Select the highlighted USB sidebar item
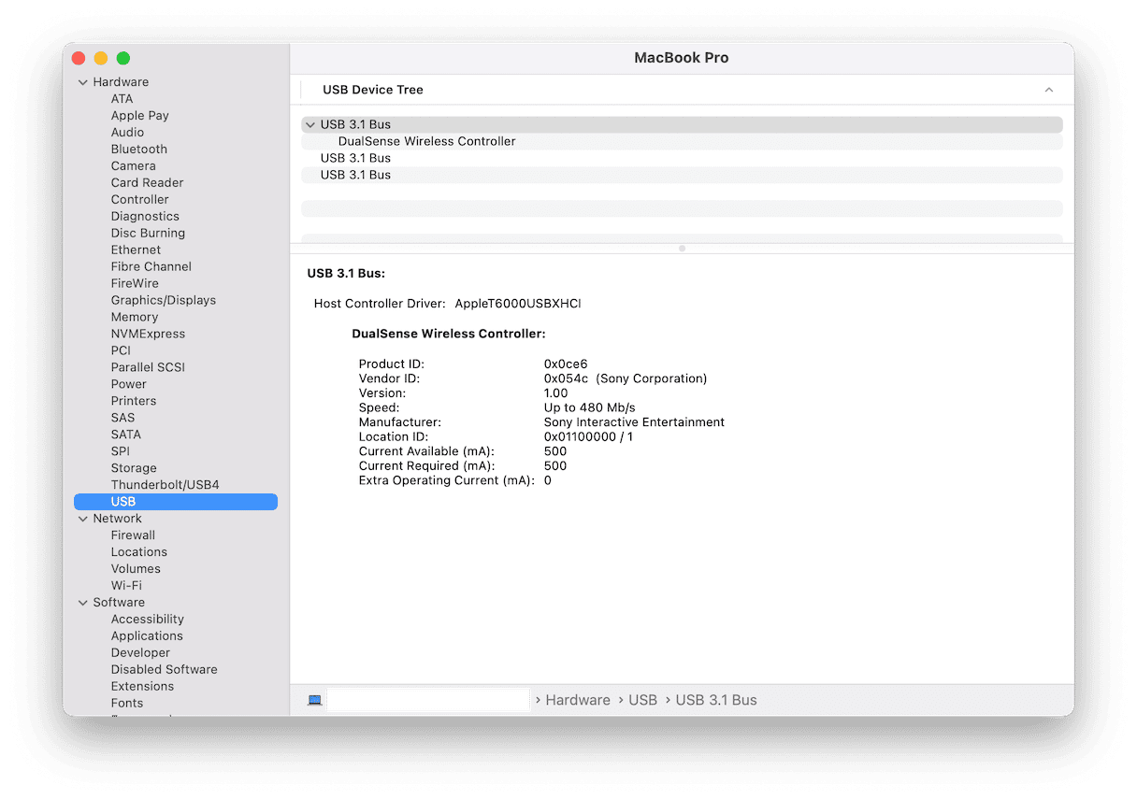The image size is (1137, 799). 176,502
